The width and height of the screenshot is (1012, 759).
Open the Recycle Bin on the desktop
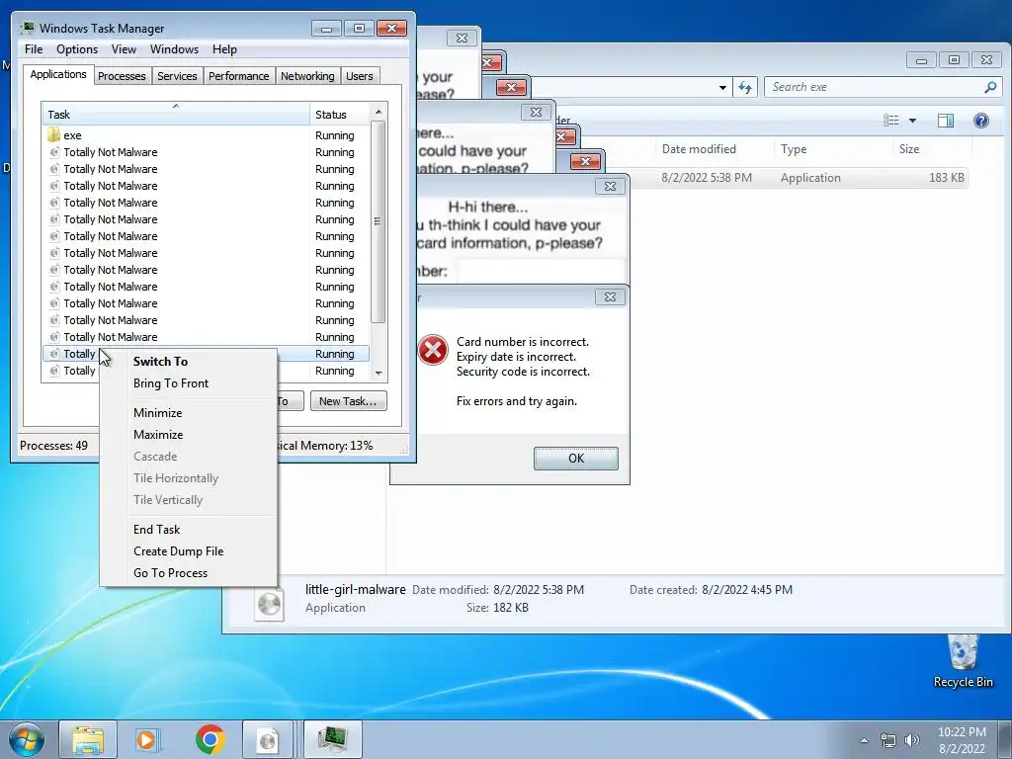click(963, 661)
